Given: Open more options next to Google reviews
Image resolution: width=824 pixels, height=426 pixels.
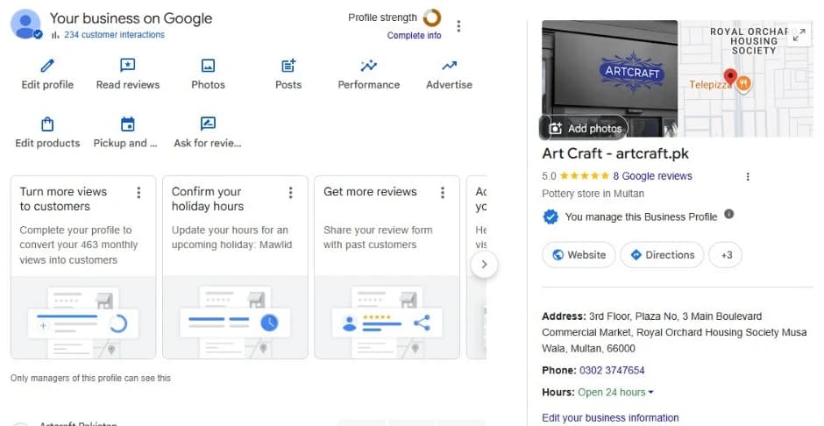Looking at the screenshot, I should 748,176.
